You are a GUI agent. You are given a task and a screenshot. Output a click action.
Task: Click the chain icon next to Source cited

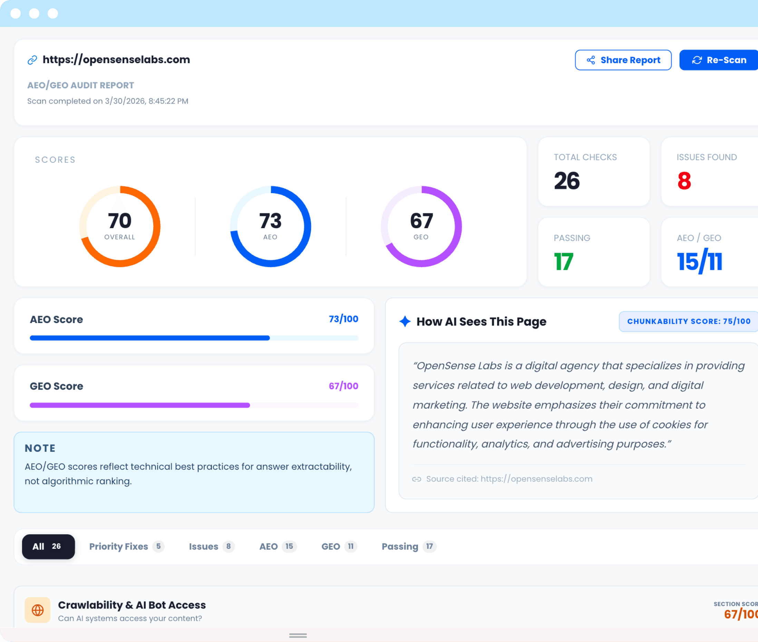pos(416,479)
